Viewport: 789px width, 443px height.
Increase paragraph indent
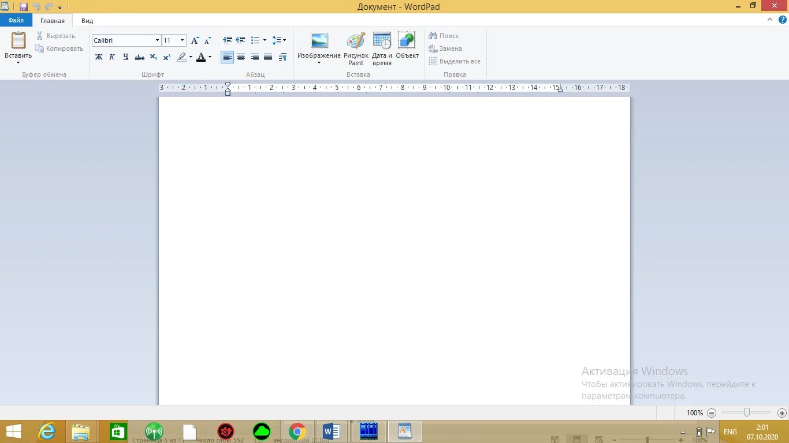coord(241,40)
